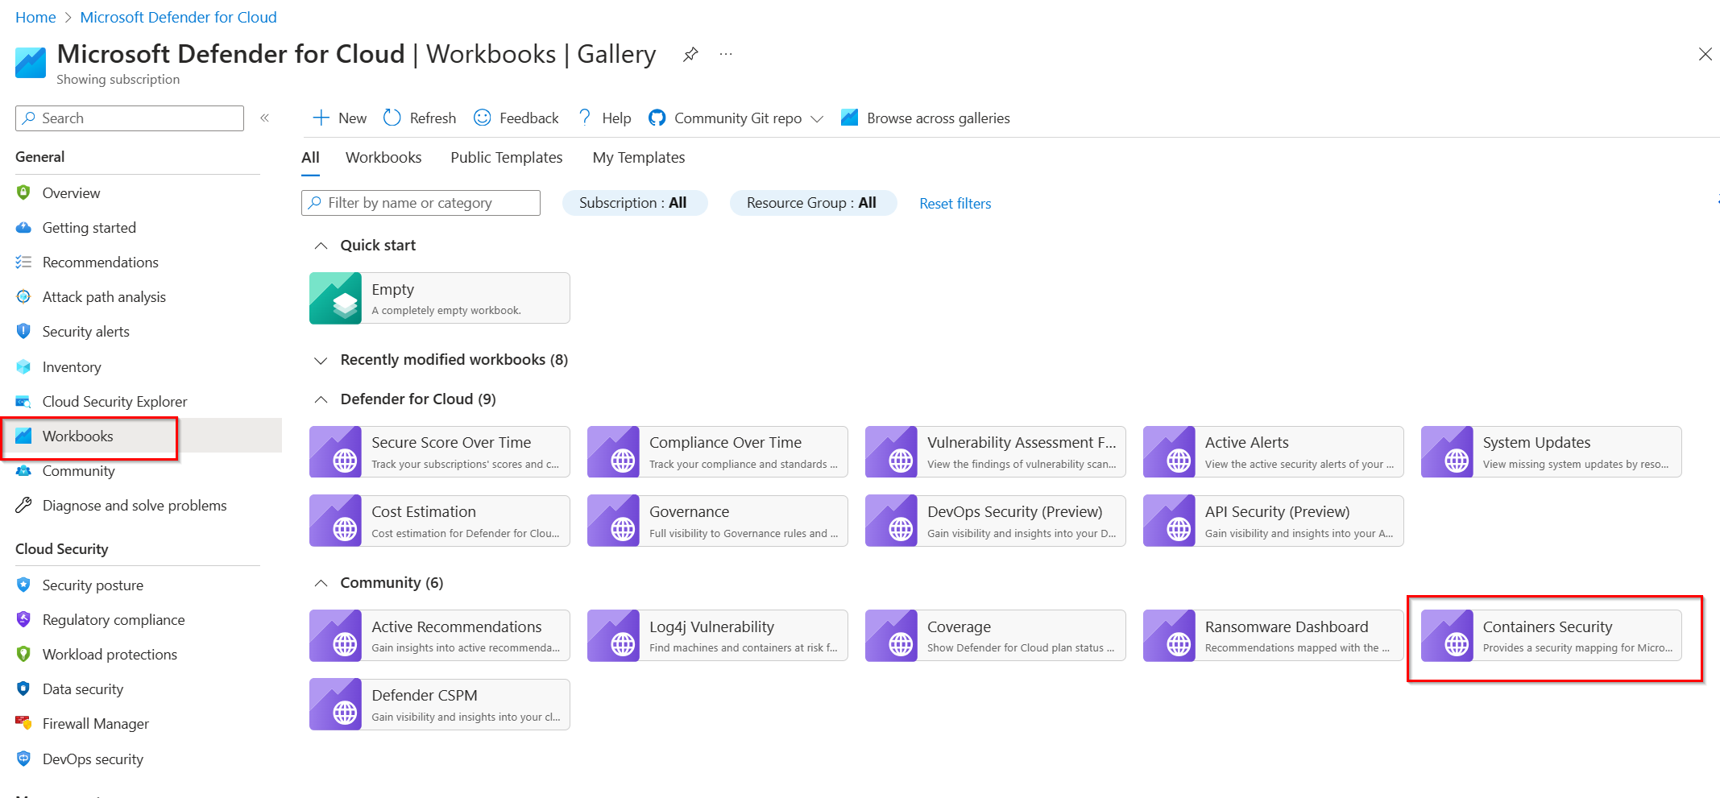
Task: Click the Getting started cloud icon
Action: point(23,227)
